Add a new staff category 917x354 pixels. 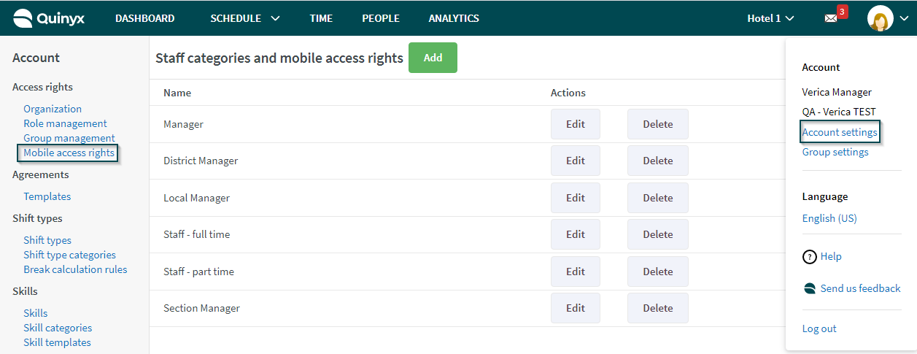[433, 58]
